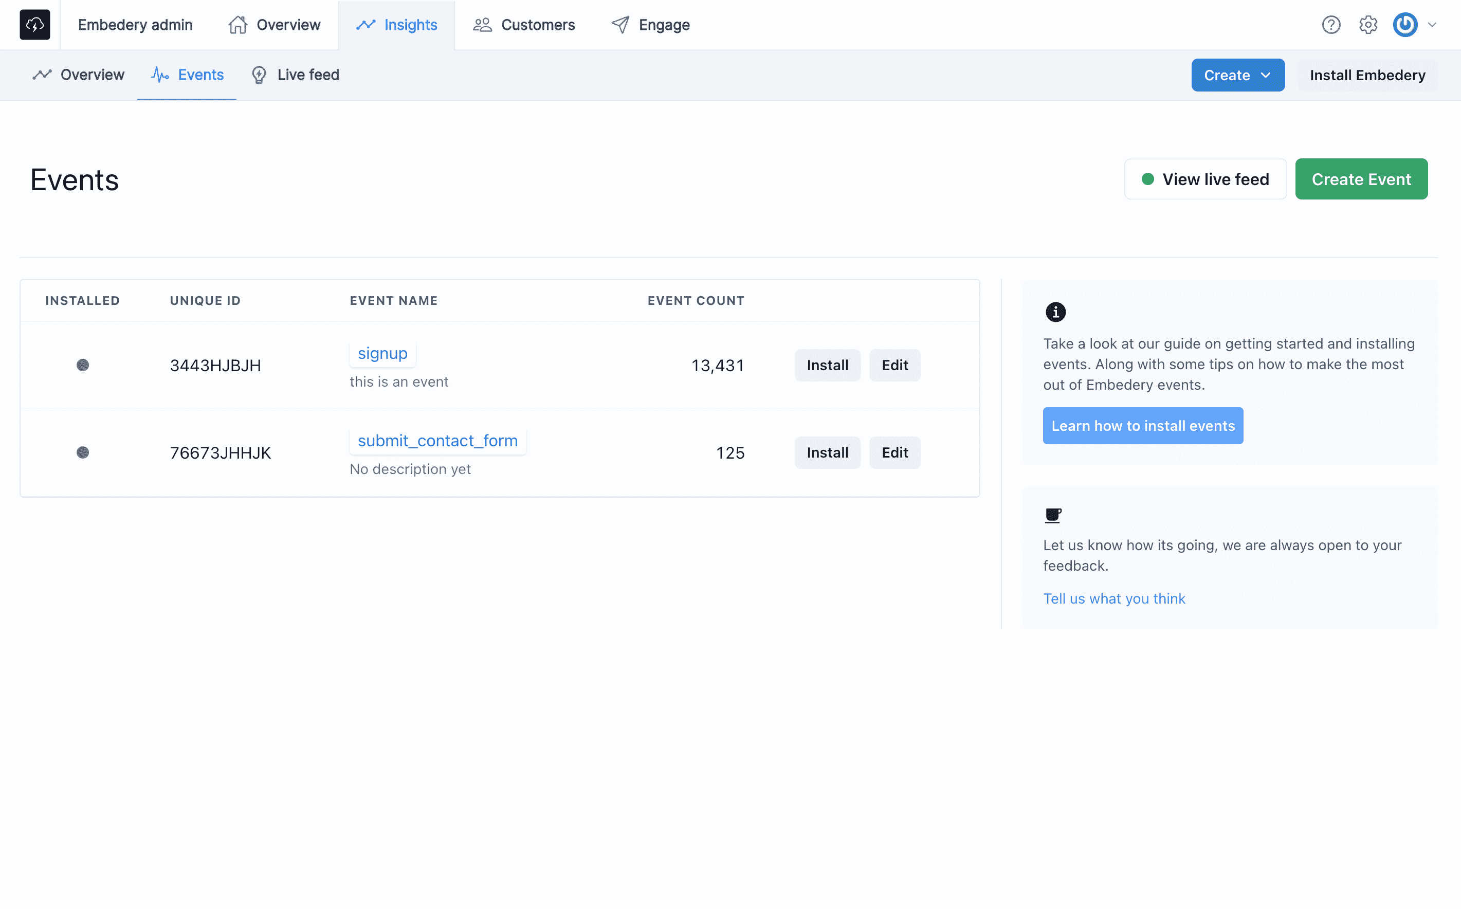Screen dimensions: 1461x909
Task: Click the View live feed green indicator
Action: pyautogui.click(x=1147, y=179)
